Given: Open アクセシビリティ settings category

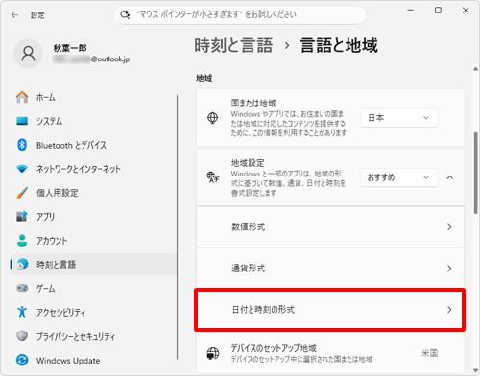Looking at the screenshot, I should (93, 312).
